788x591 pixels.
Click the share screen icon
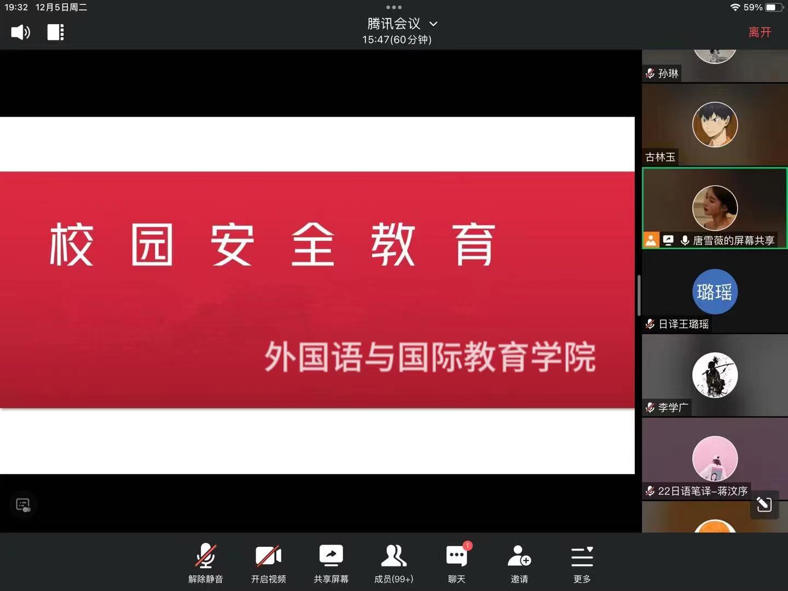tap(331, 563)
